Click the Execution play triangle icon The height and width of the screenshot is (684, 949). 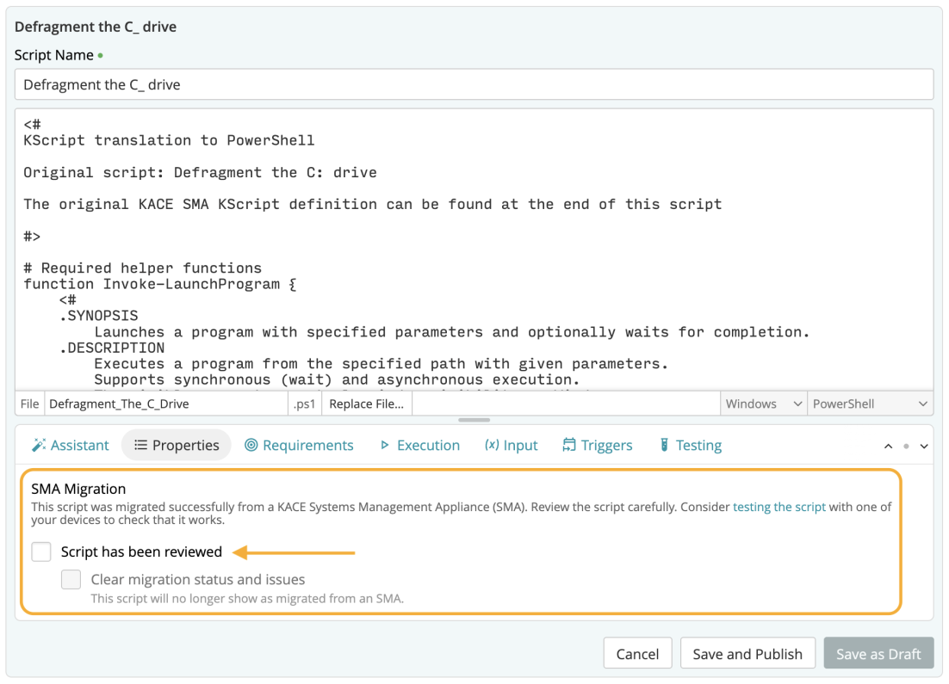coord(385,446)
